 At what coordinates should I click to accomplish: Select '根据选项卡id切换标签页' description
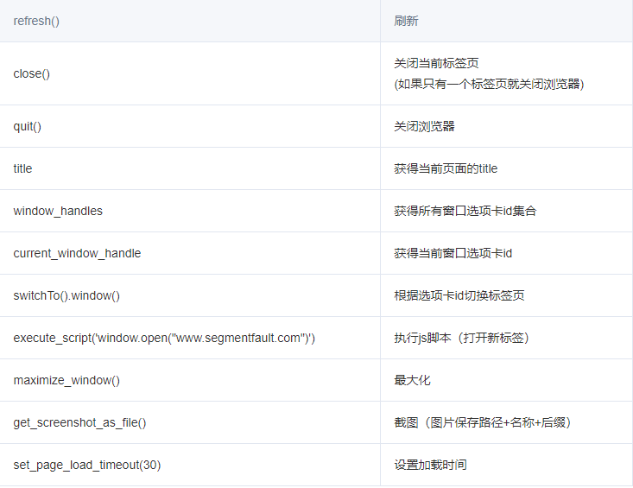[459, 295]
